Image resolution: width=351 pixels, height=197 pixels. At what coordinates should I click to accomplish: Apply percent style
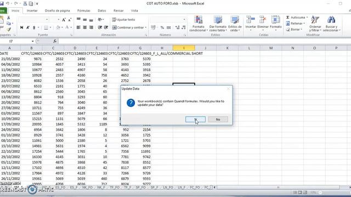(162, 27)
